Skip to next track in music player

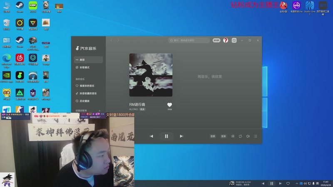tap(181, 136)
